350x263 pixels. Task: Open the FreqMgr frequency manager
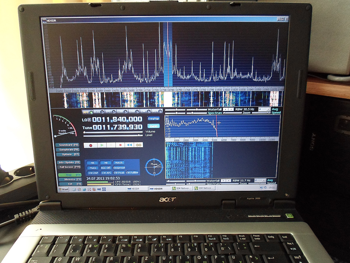coord(153,119)
